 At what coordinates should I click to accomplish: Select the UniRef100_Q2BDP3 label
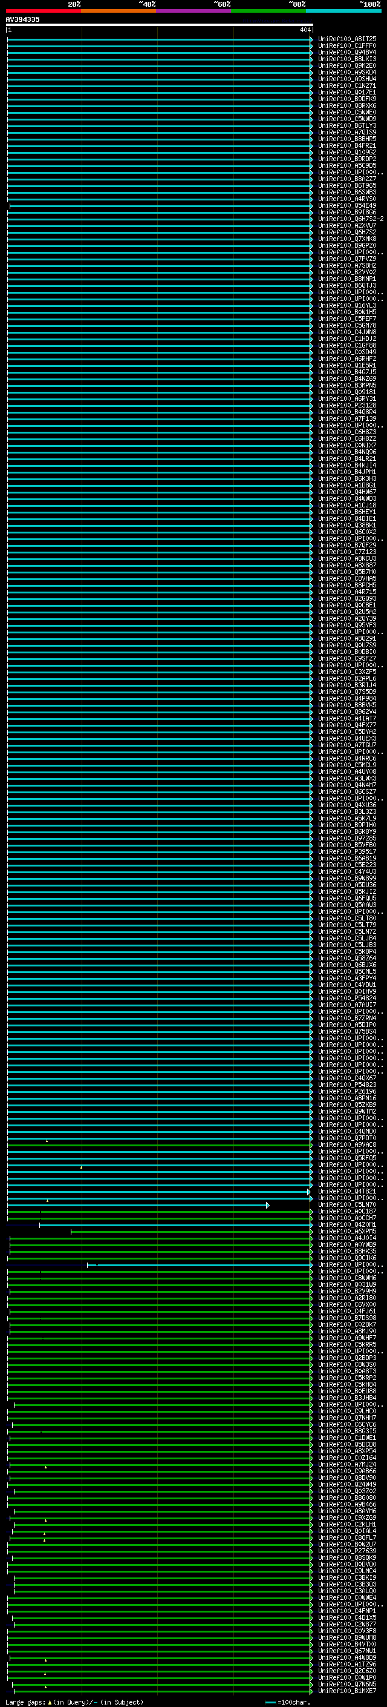[x=347, y=1358]
